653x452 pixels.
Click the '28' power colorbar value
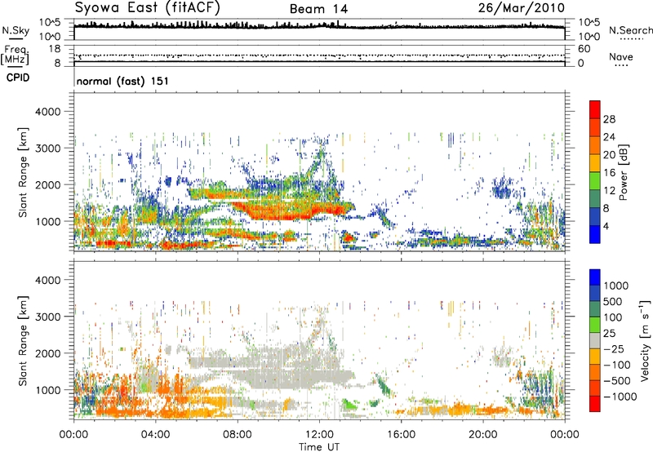pos(609,119)
